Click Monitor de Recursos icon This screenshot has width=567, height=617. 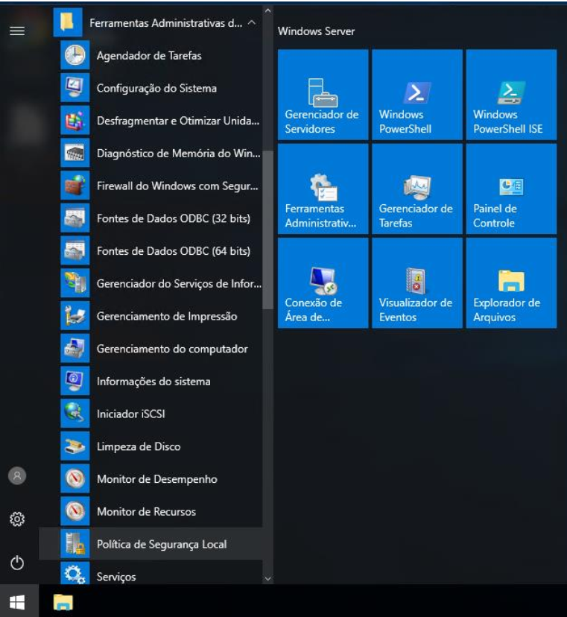(75, 511)
